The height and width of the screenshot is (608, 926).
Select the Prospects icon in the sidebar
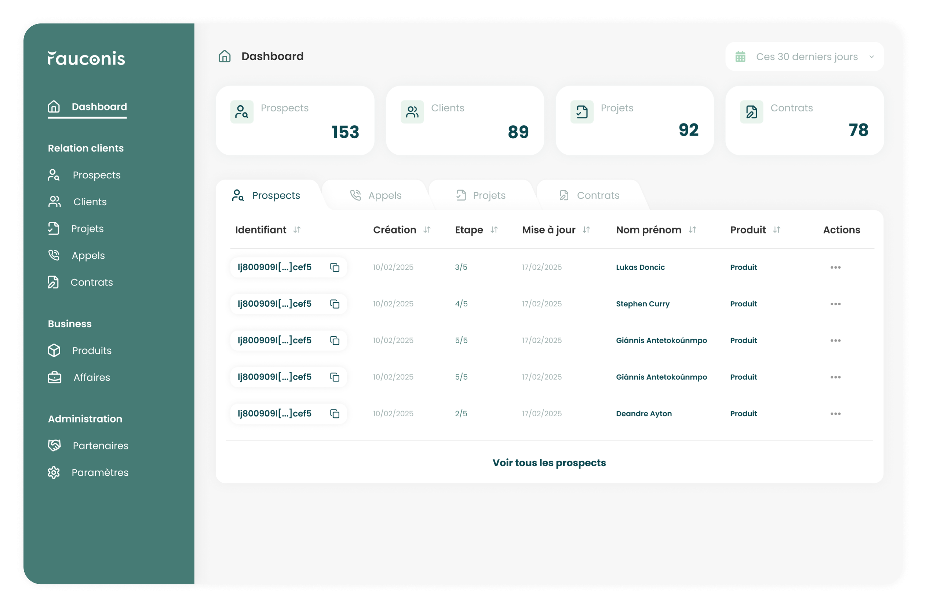click(x=54, y=175)
